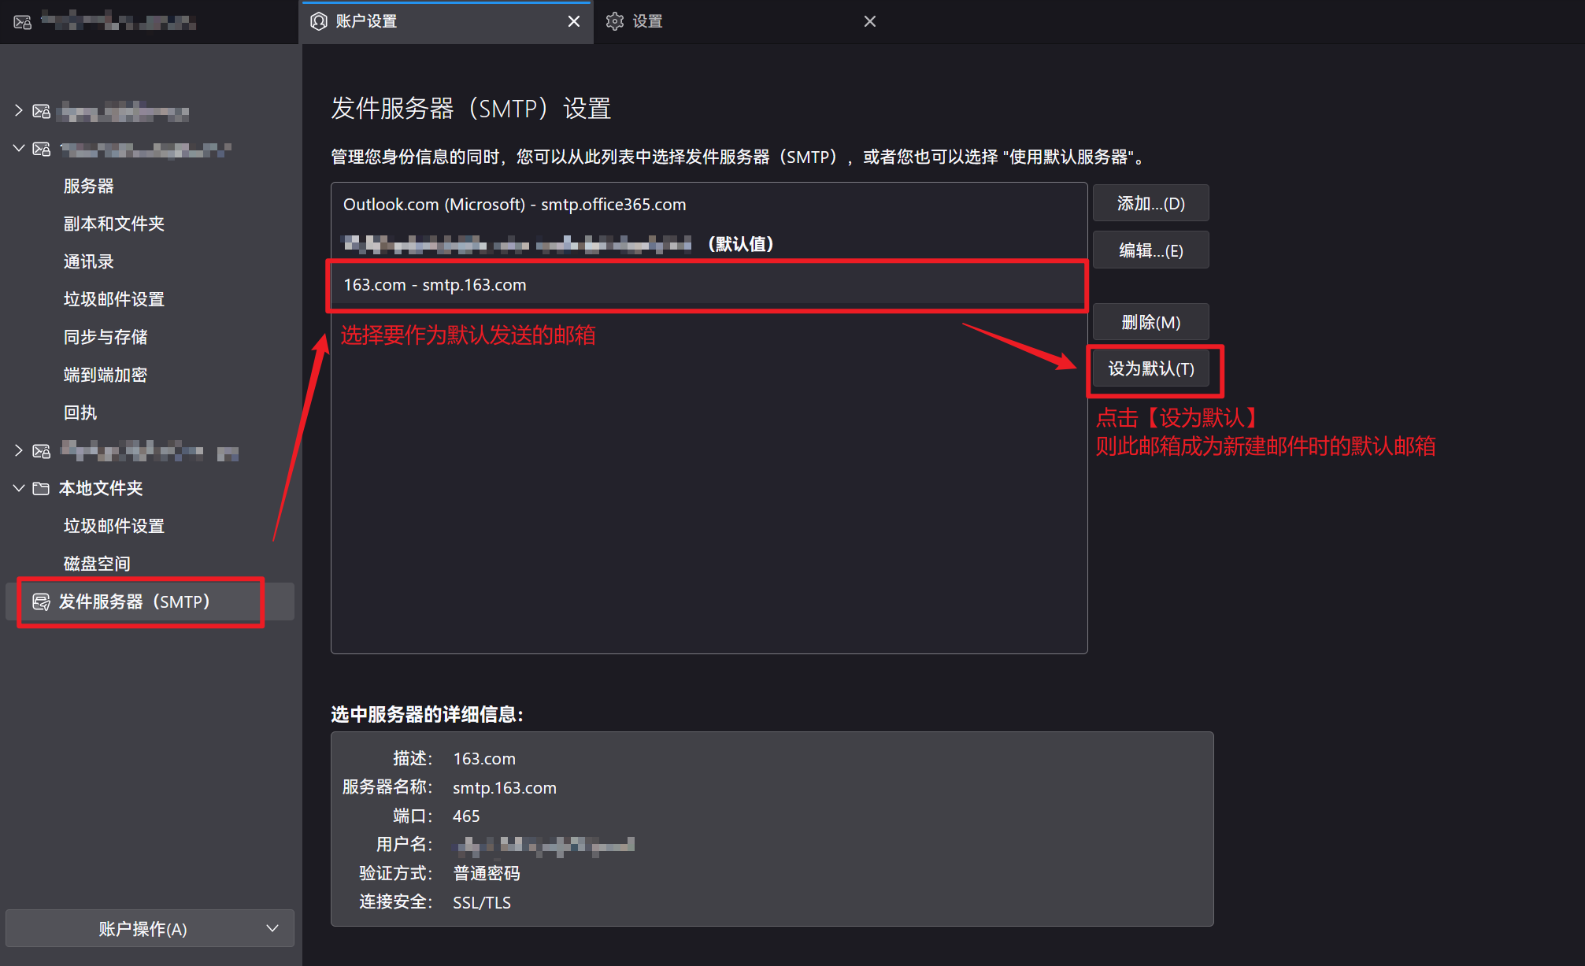The width and height of the screenshot is (1585, 966).
Task: Click the second account's mail icon
Action: point(42,149)
